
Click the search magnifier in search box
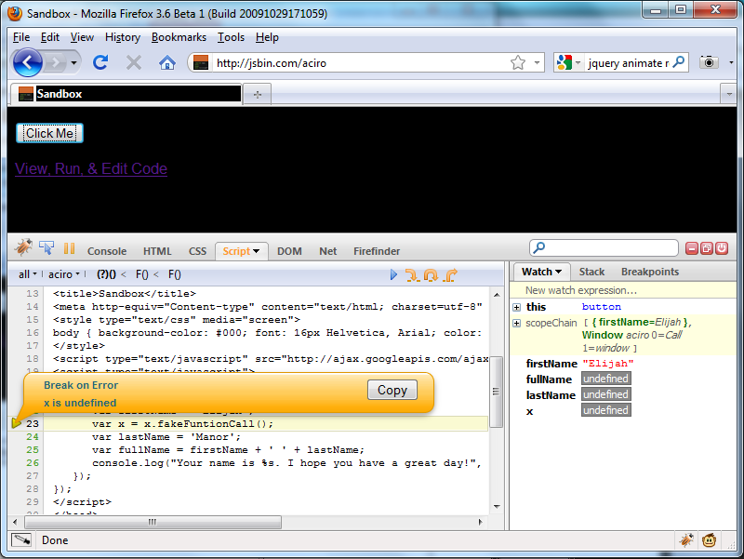(679, 62)
